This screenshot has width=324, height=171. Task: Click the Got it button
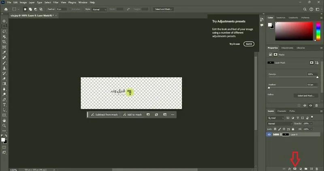click(249, 44)
